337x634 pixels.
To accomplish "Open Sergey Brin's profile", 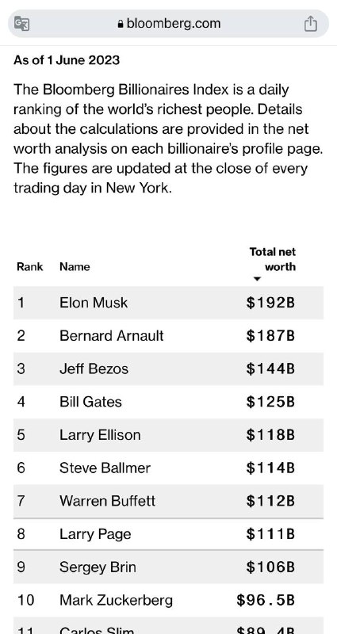I will pos(98,567).
